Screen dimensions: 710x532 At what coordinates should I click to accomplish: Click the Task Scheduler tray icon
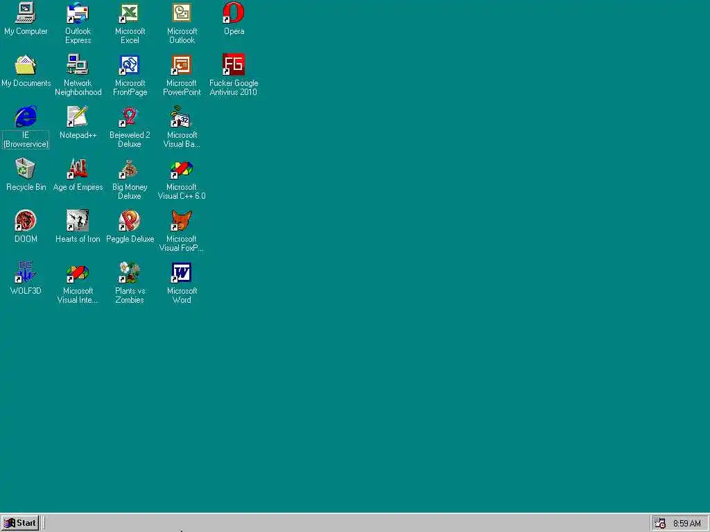[660, 524]
